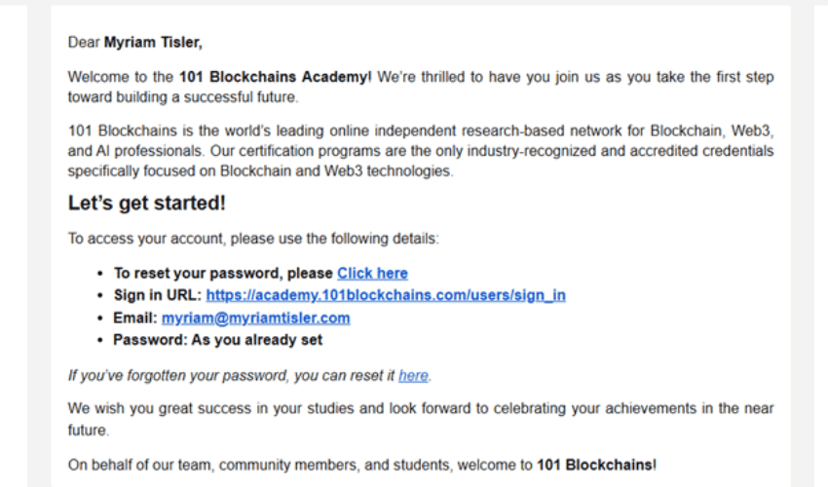Click "specifically focused on Blockchain and Web3" line
The width and height of the screenshot is (828, 487).
[x=260, y=171]
